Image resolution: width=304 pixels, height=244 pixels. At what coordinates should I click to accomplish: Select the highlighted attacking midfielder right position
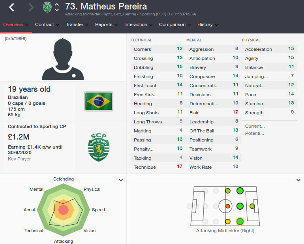point(240,221)
